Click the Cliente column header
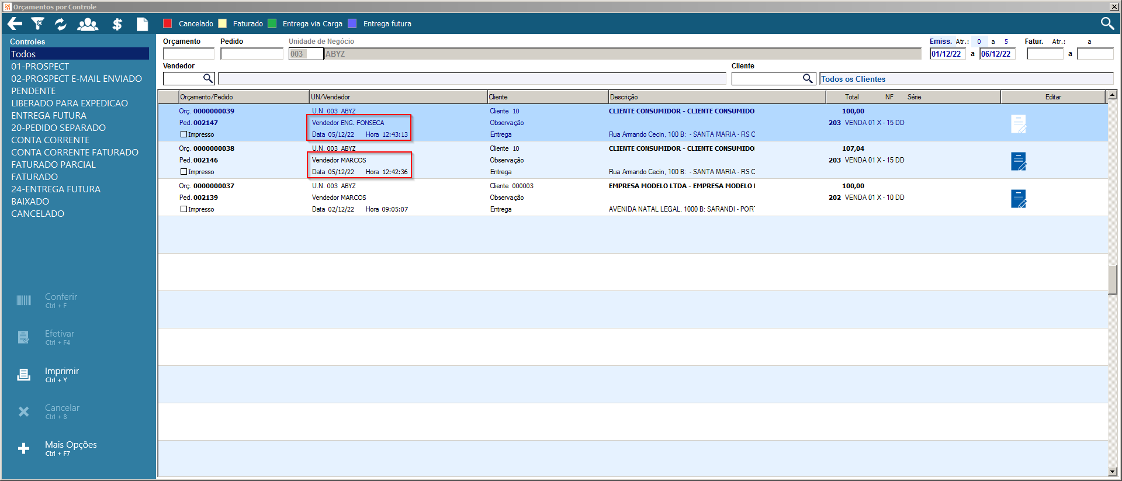1122x481 pixels. point(548,97)
